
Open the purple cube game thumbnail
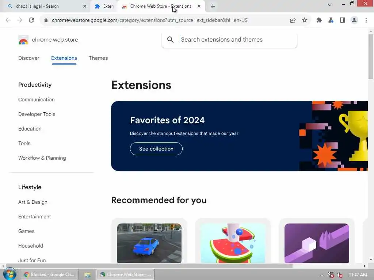pyautogui.click(x=317, y=243)
